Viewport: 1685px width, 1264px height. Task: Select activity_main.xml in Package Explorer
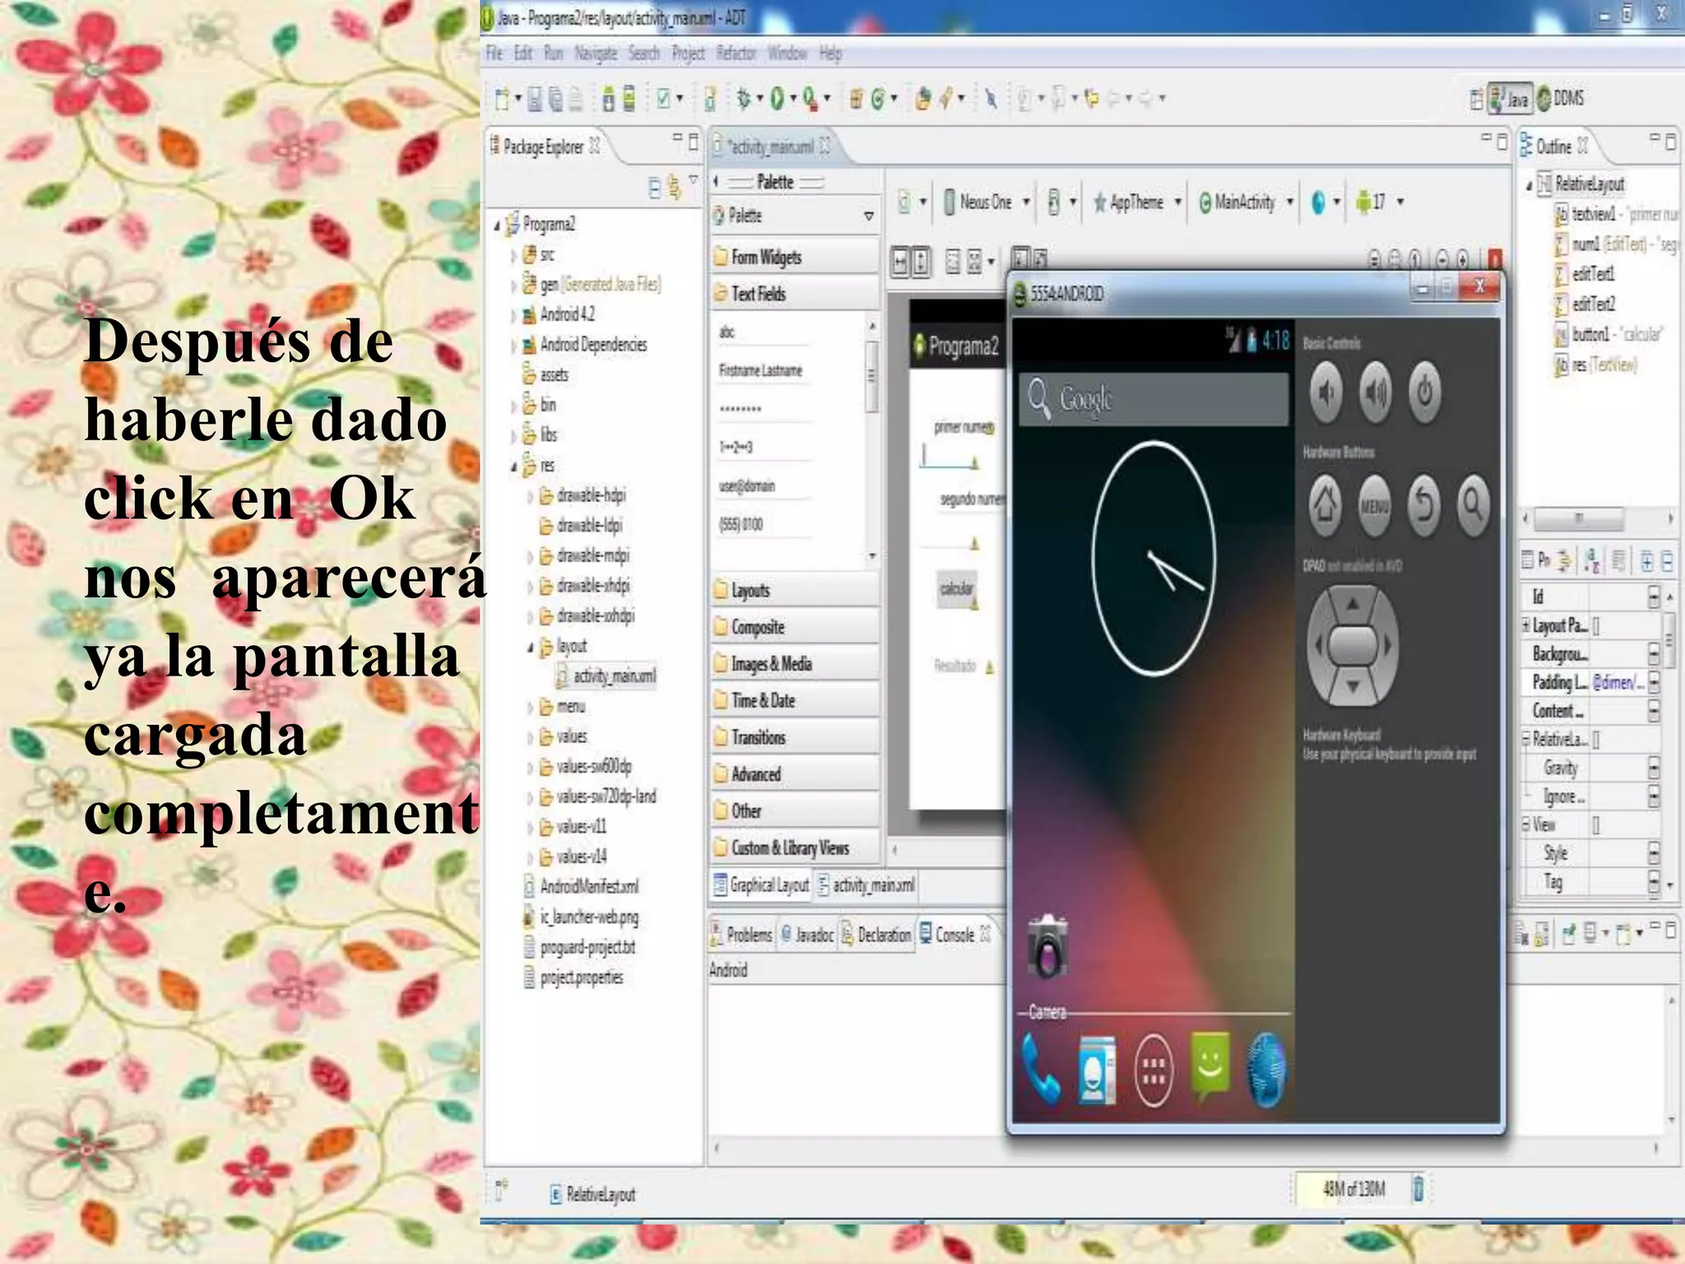614,676
